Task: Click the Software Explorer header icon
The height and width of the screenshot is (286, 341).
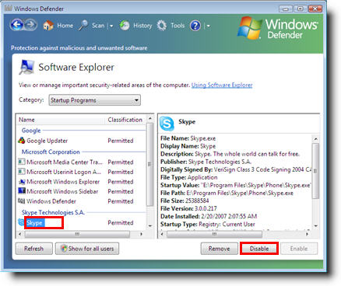Action: pyautogui.click(x=26, y=67)
